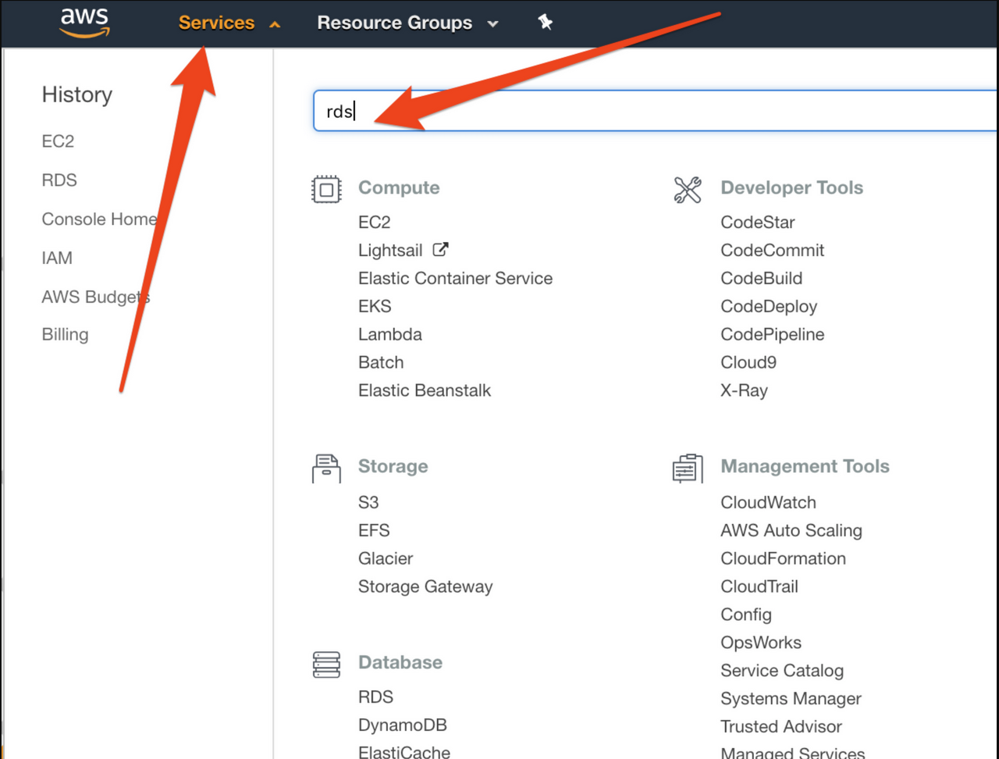Viewport: 999px width, 759px height.
Task: Open IAM from History
Action: pos(57,258)
